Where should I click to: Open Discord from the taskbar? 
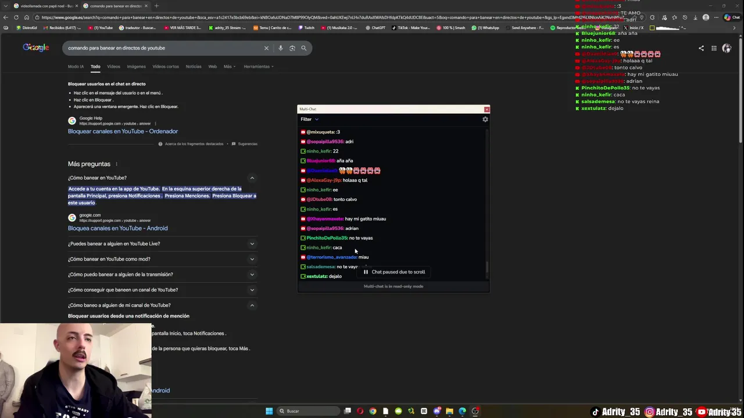coord(437,411)
